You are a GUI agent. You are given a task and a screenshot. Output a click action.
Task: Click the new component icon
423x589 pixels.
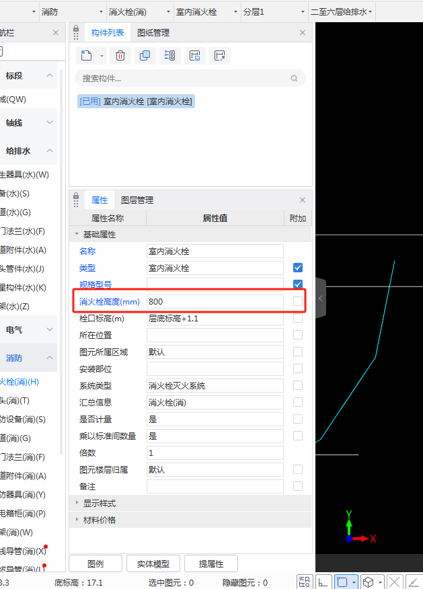[x=86, y=56]
